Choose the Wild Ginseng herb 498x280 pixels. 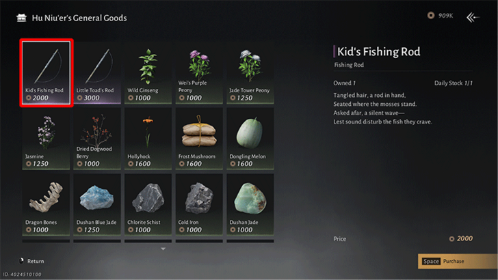(x=148, y=72)
